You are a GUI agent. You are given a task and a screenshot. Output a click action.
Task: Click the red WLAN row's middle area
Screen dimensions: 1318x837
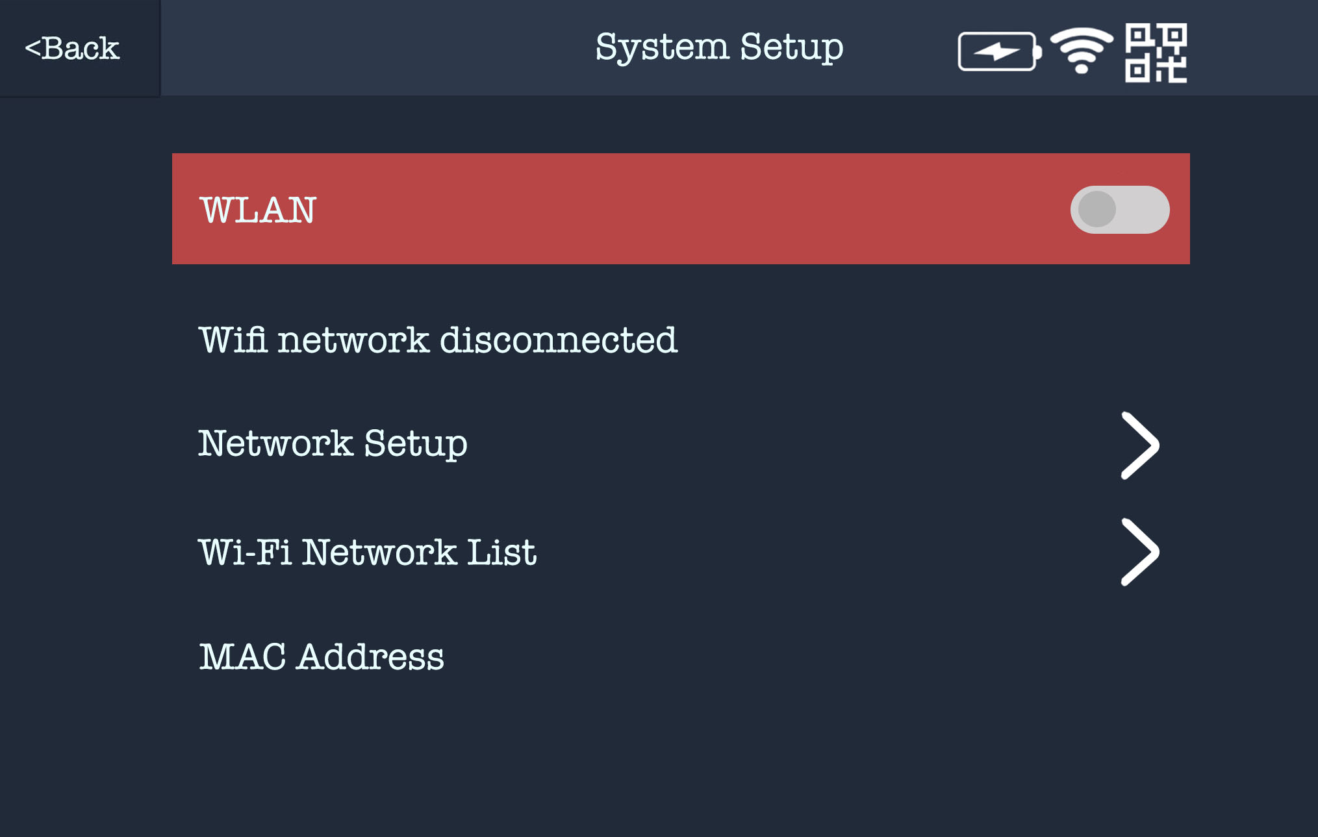click(x=681, y=209)
